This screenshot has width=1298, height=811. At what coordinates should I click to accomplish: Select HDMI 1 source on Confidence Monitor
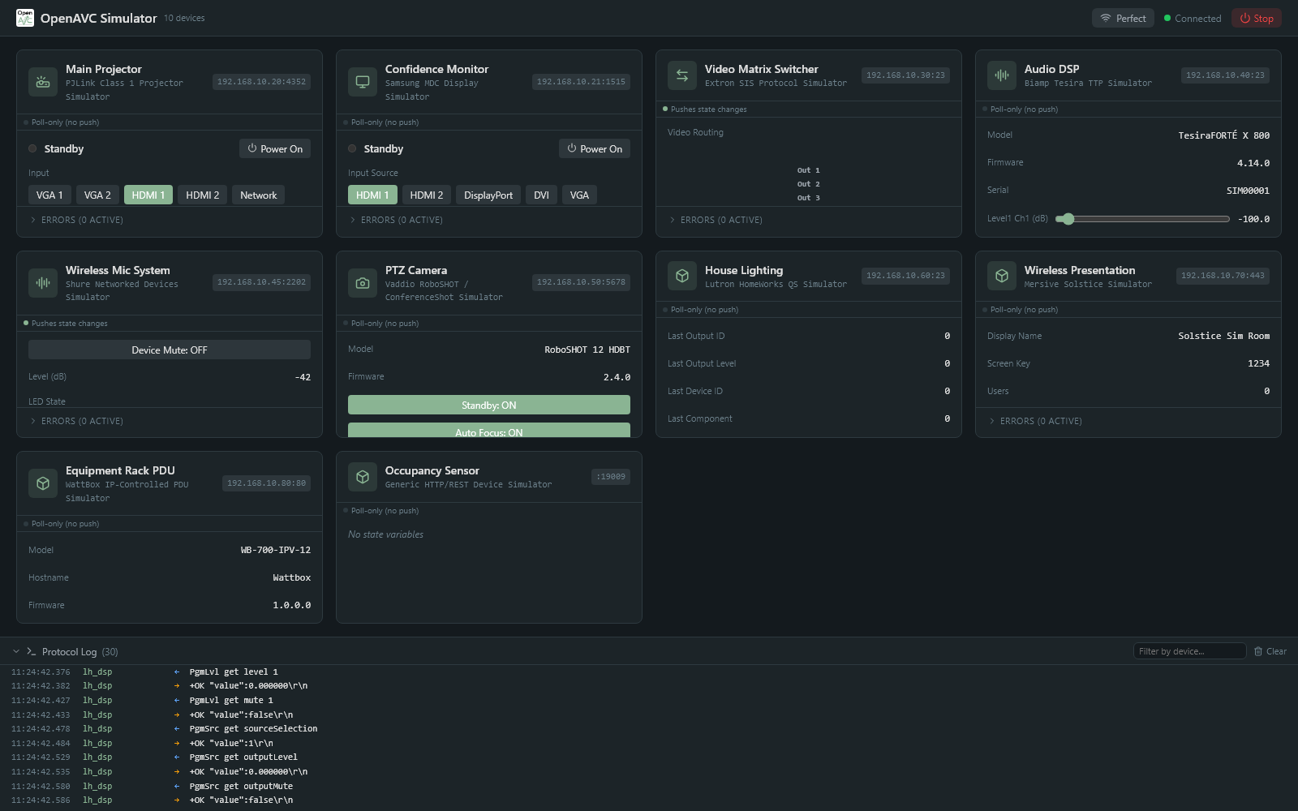tap(372, 195)
